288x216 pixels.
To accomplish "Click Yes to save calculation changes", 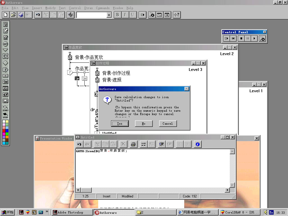I will click(120, 124).
